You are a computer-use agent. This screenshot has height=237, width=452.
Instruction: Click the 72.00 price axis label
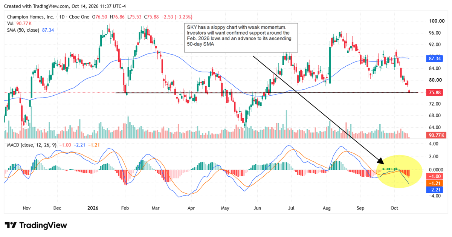coord(435,104)
